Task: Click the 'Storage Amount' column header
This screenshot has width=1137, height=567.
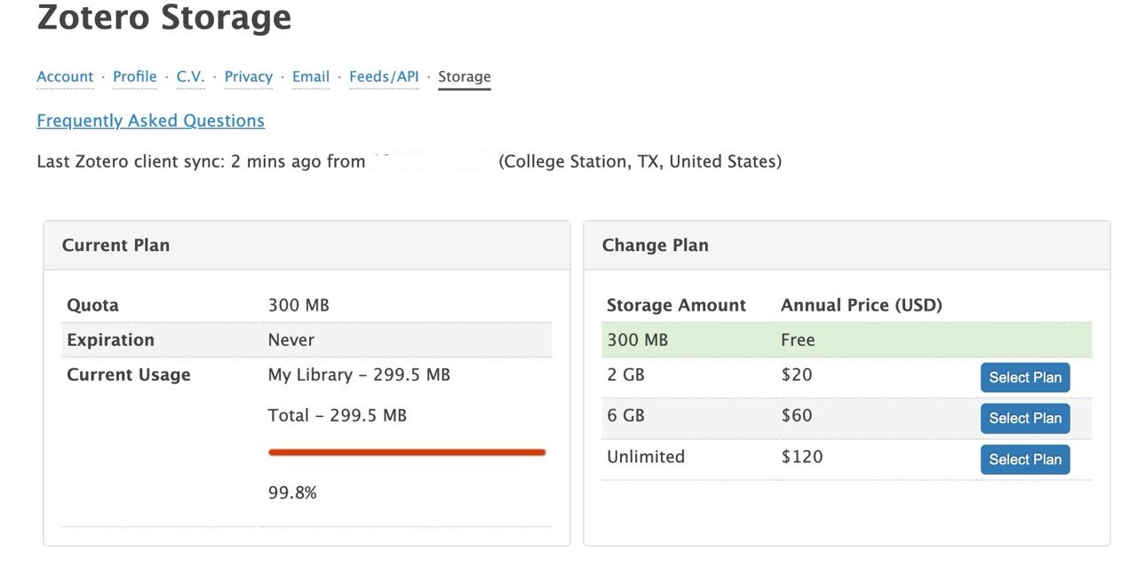Action: coord(676,305)
